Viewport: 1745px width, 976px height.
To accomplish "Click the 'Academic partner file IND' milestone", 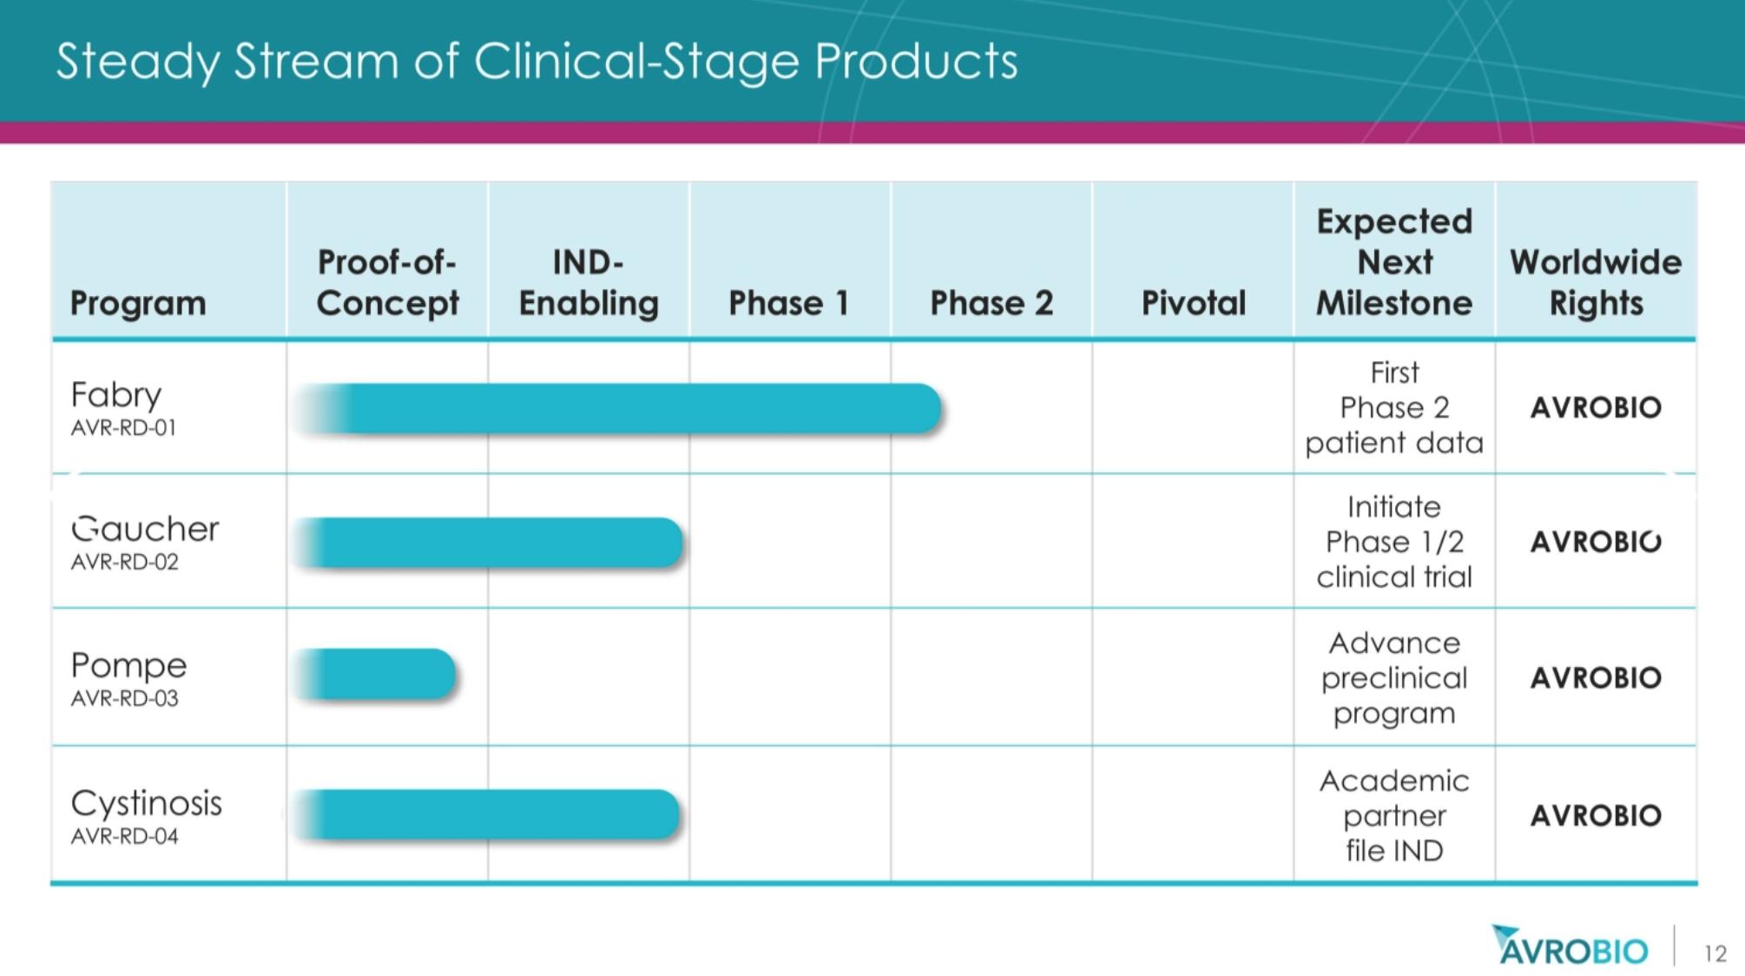I will (x=1394, y=815).
